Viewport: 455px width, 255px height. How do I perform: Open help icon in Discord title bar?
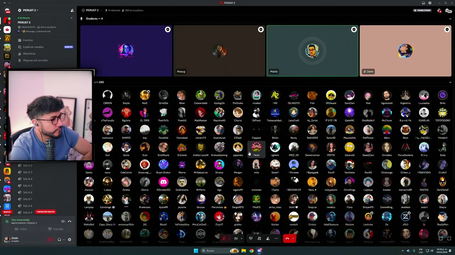(430, 3)
